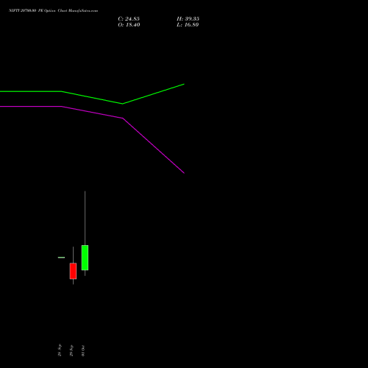Click the NIFTY PE Option chart title

53,10
